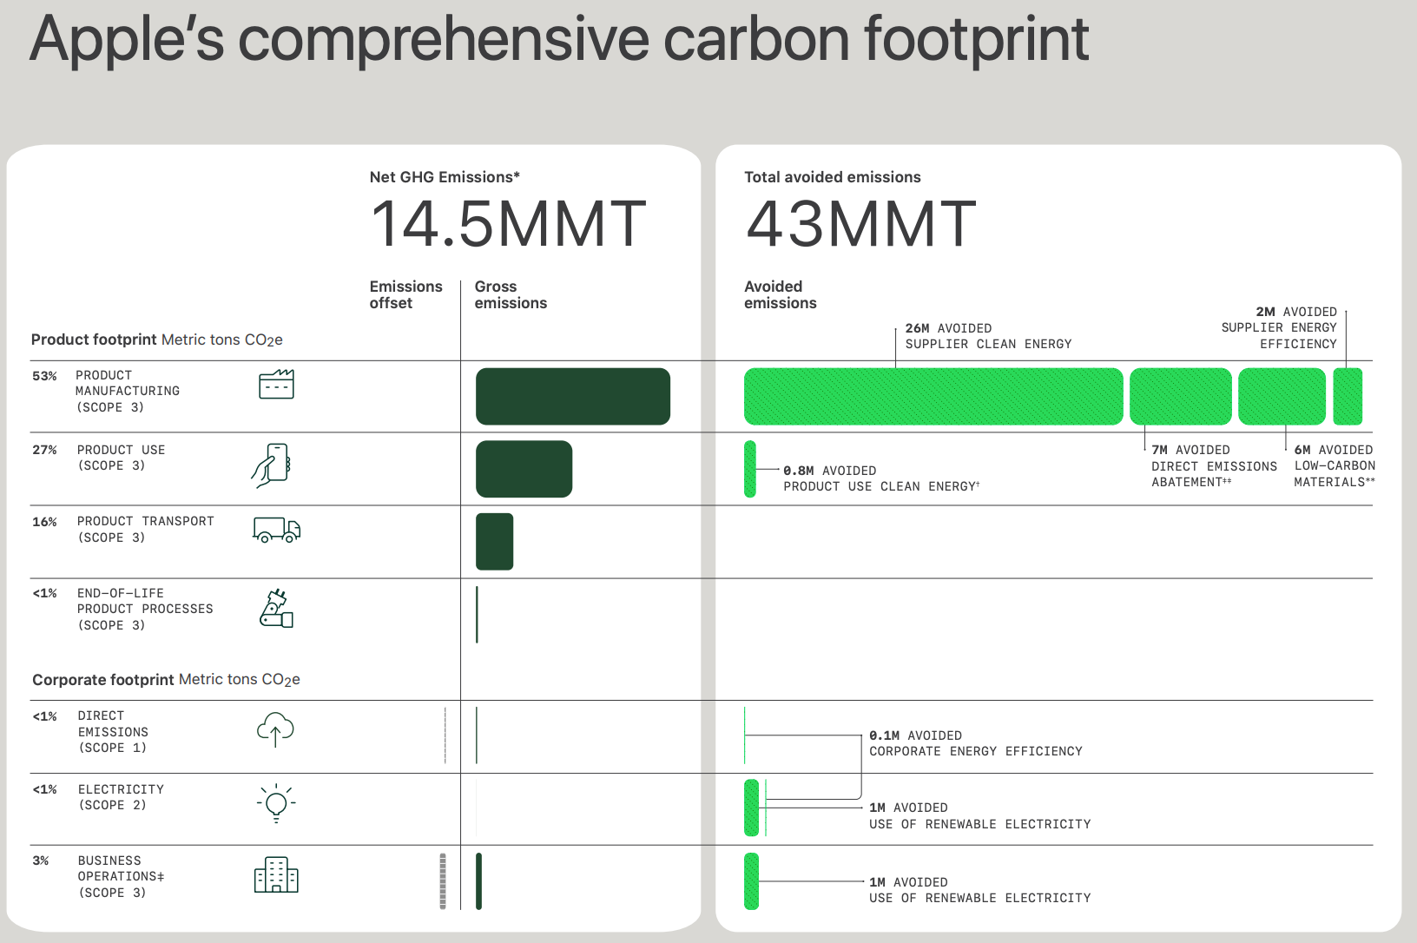Click the large bright green supplier clean energy bar
This screenshot has height=943, width=1417.
(x=933, y=396)
